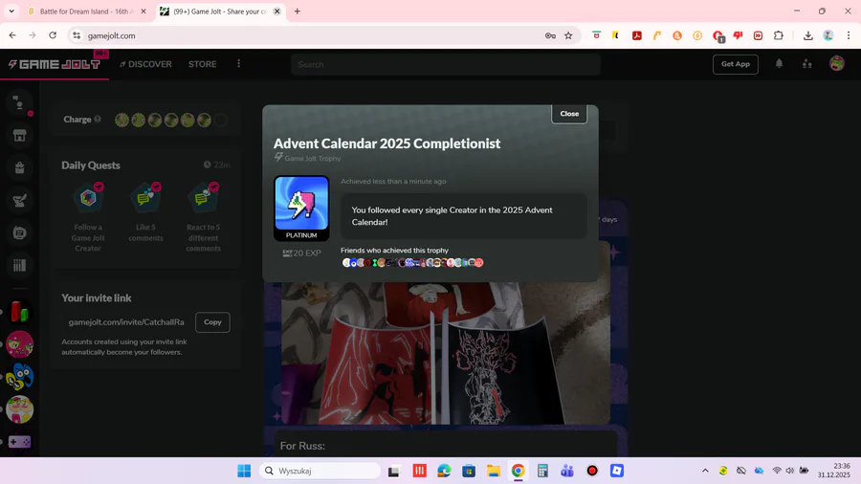Open Roblox from the taskbar

(x=617, y=471)
